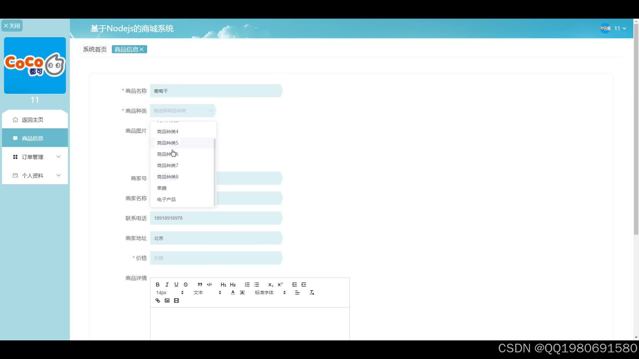Insert a code block
Image resolution: width=639 pixels, height=359 pixels.
pyautogui.click(x=209, y=285)
